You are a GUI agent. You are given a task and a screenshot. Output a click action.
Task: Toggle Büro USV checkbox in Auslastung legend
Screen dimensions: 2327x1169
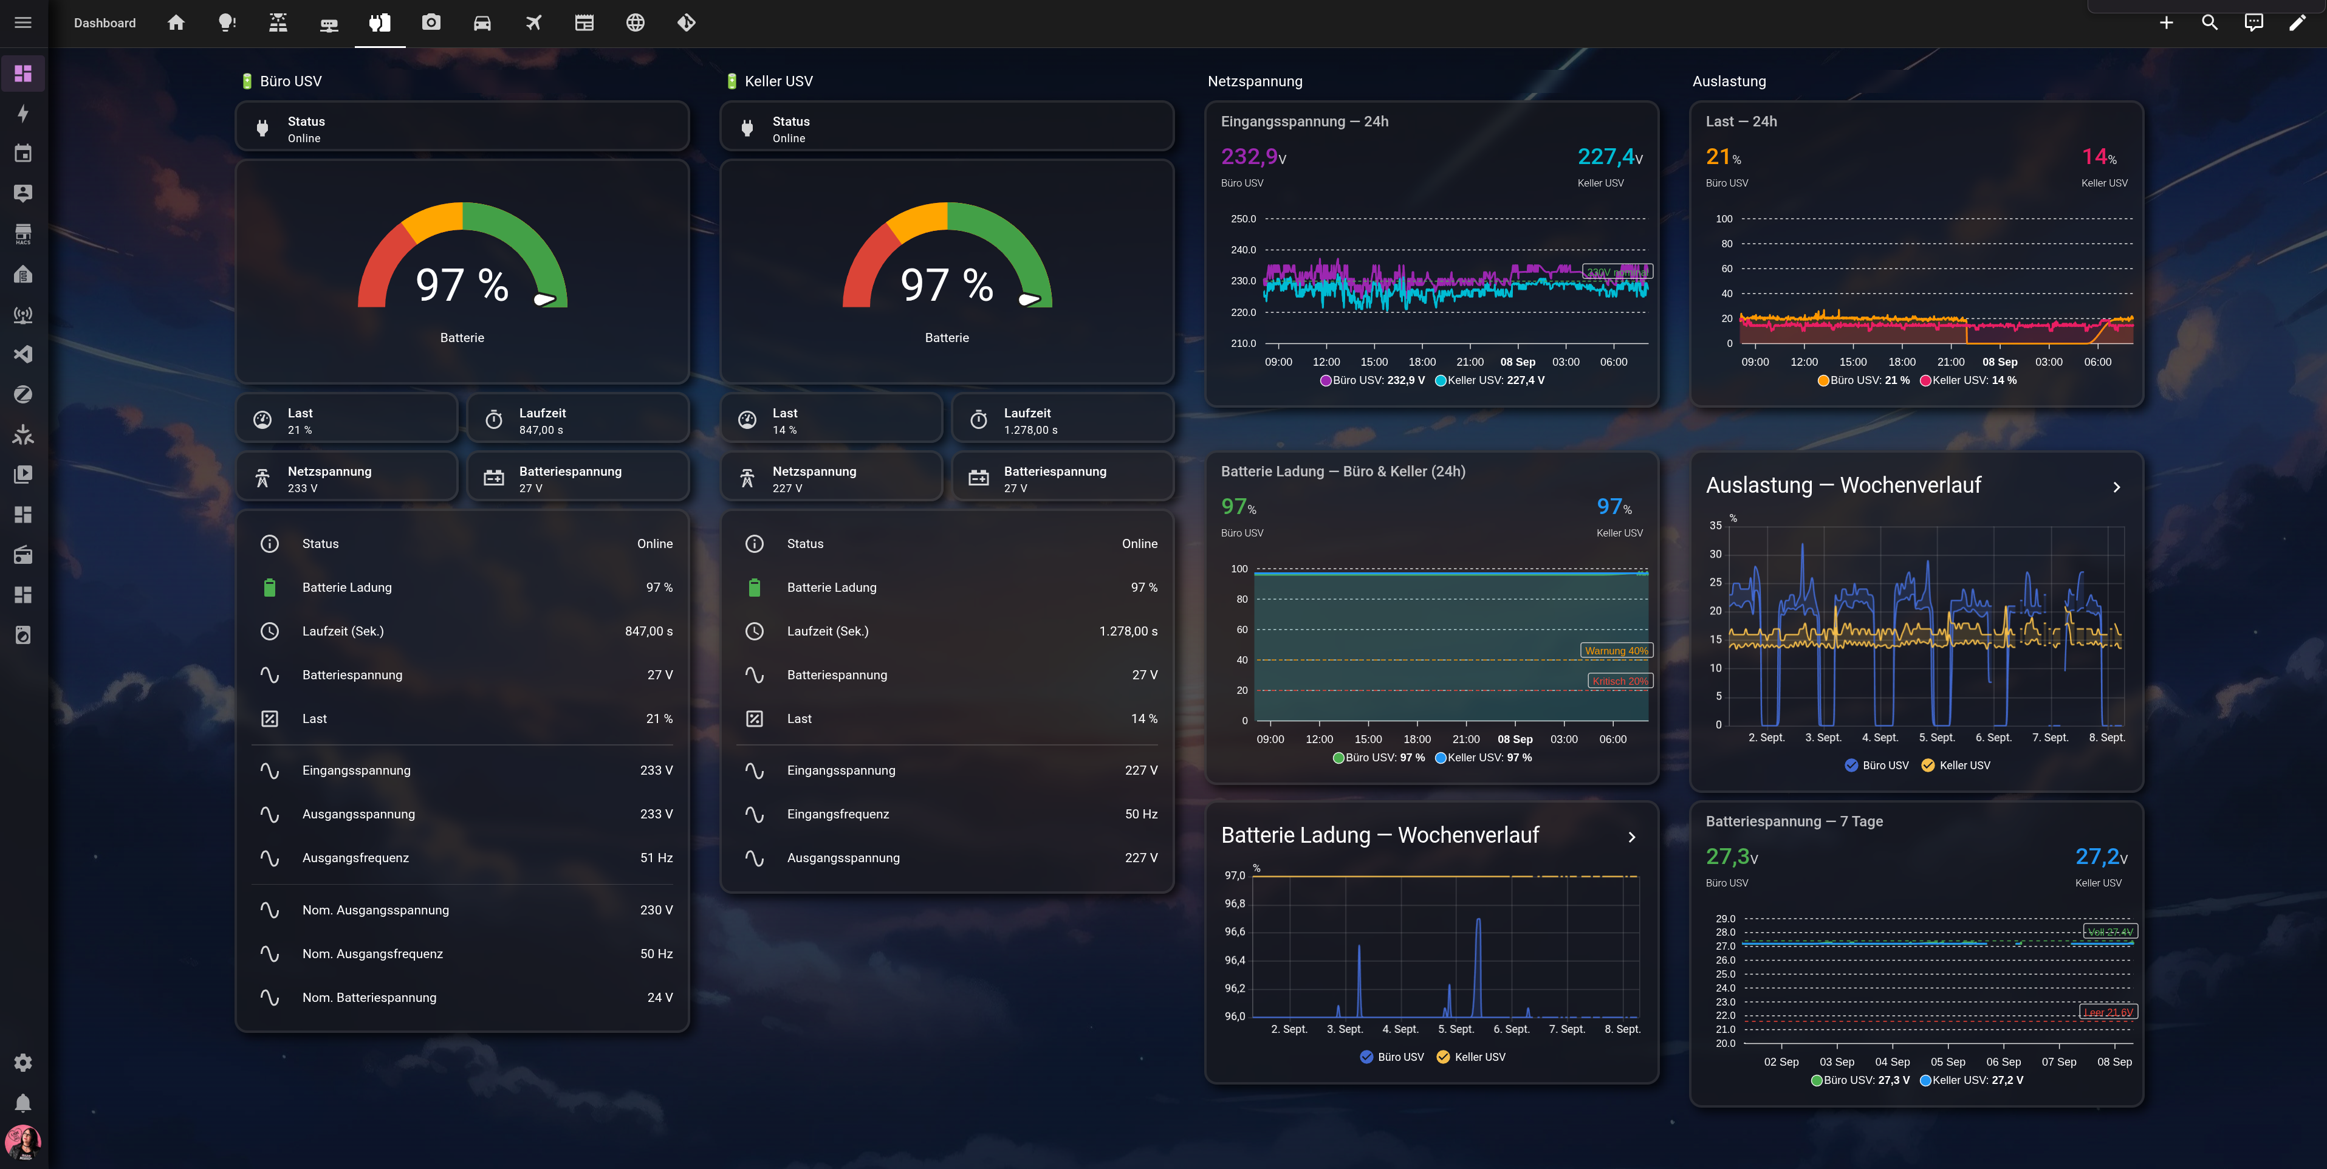click(1851, 765)
